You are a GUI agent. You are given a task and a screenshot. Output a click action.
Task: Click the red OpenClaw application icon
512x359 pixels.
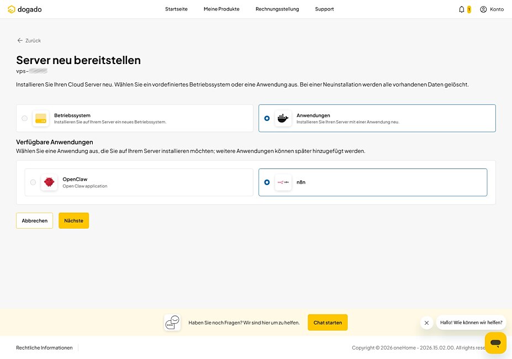pyautogui.click(x=49, y=182)
